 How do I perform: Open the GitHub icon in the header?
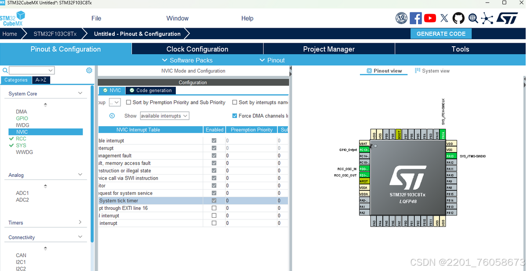point(458,18)
